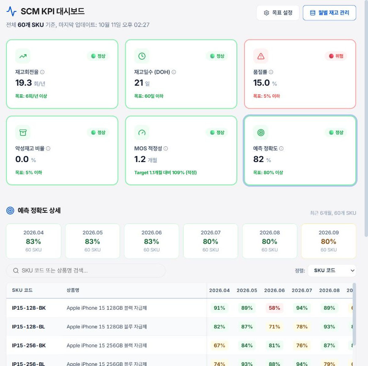Click the trending-up icon on 재고회전율 card
Screen dimensions: 368x366
(x=23, y=56)
